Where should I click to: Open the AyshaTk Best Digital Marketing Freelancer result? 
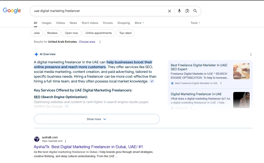[88, 147]
